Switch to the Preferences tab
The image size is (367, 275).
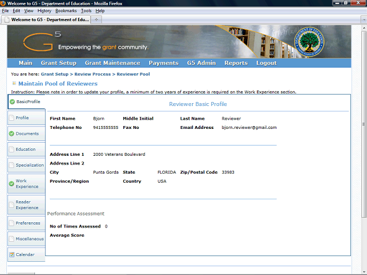tap(28, 223)
